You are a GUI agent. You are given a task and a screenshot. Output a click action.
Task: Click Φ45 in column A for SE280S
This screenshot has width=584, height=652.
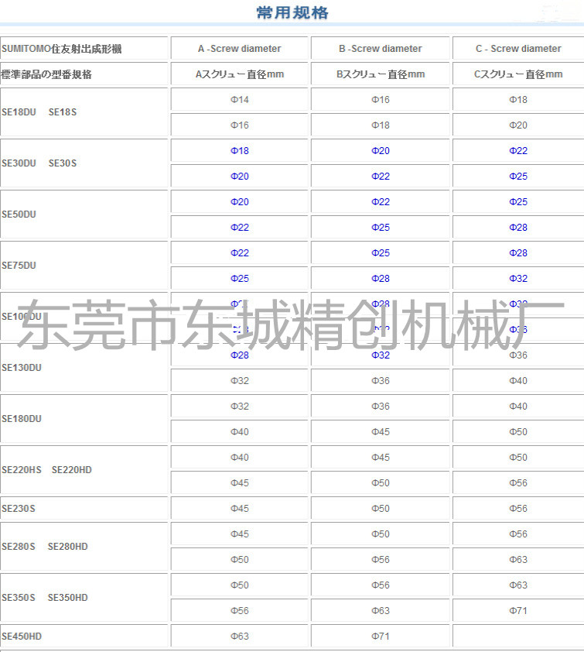(240, 534)
